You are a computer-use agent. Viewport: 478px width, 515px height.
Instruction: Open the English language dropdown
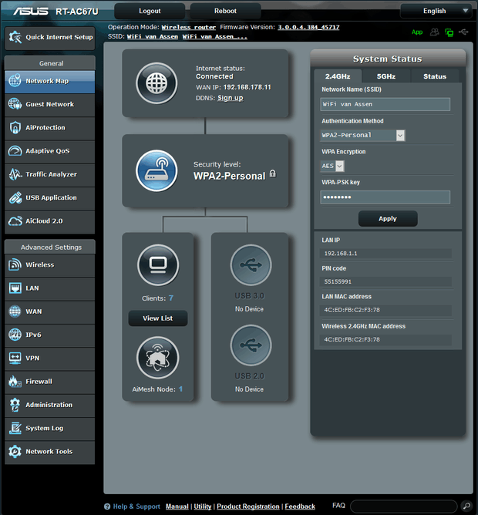coord(438,11)
